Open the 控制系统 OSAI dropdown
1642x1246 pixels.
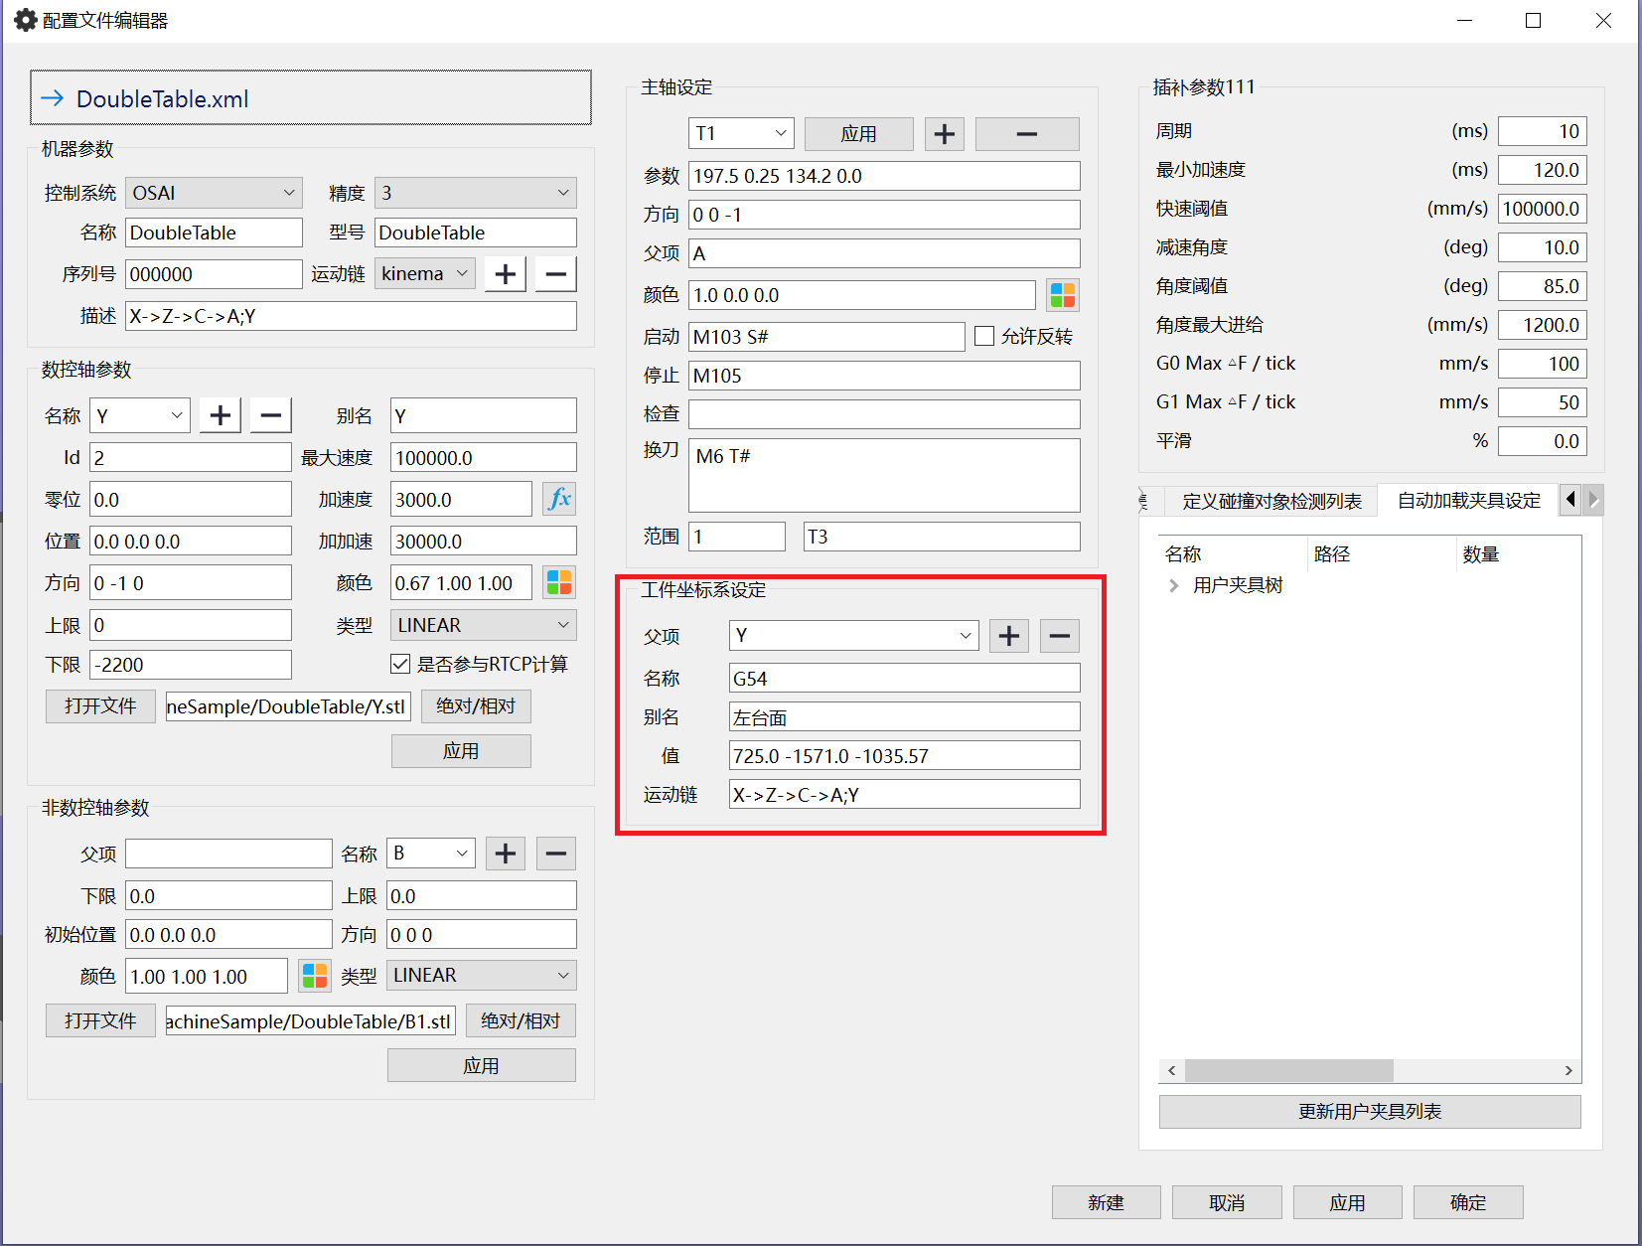click(x=214, y=193)
